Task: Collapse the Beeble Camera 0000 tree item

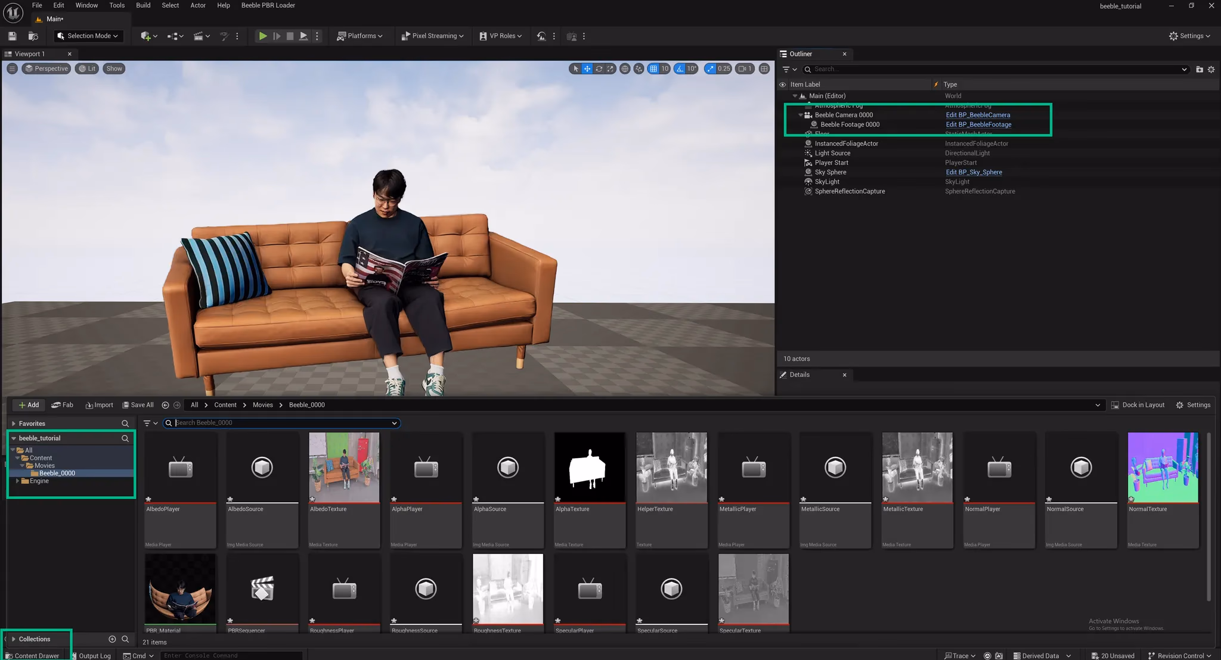Action: tap(801, 114)
